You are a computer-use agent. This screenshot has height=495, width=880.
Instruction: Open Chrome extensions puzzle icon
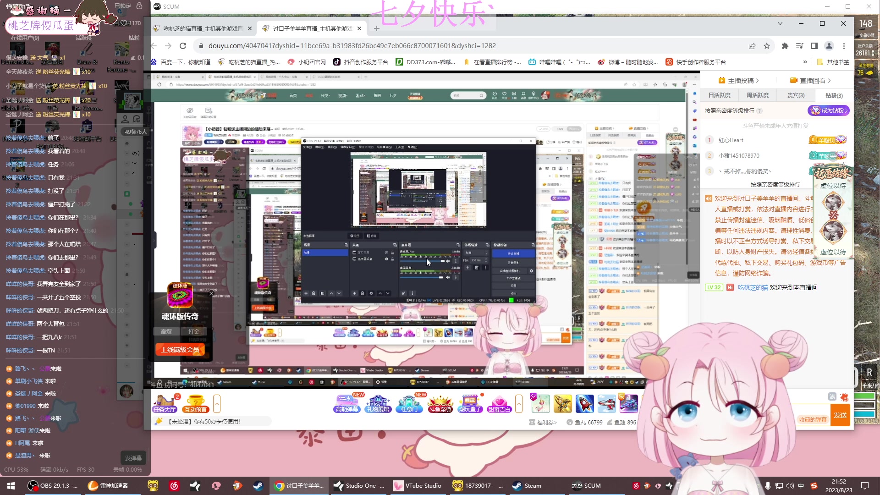click(x=785, y=46)
